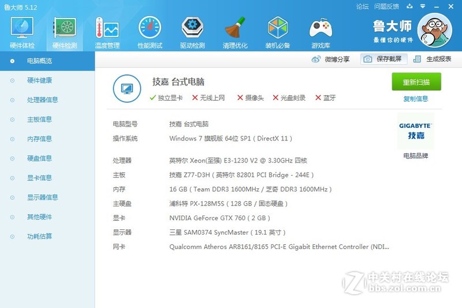Click the green 重新扫描 rescan button
This screenshot has height=308, width=462.
point(416,81)
